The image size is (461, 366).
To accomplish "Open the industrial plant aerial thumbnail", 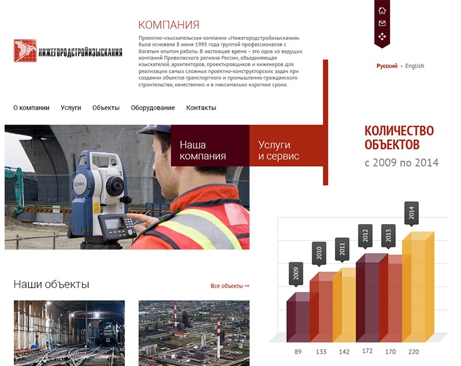I will pyautogui.click(x=194, y=333).
